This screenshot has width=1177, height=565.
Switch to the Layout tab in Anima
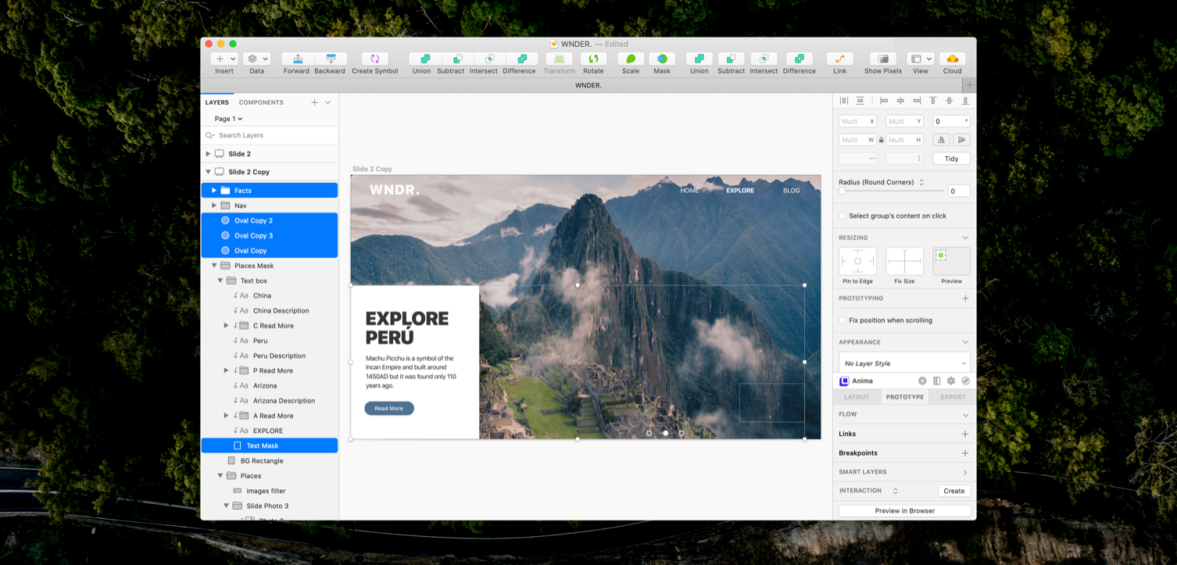coord(857,397)
